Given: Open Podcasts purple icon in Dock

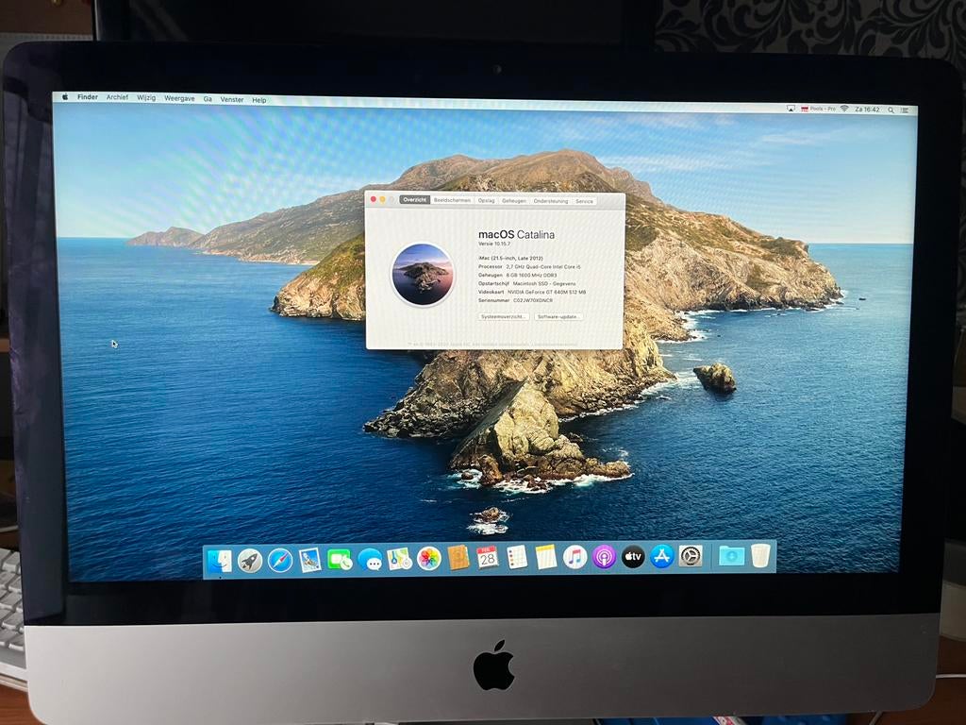Looking at the screenshot, I should point(604,557).
